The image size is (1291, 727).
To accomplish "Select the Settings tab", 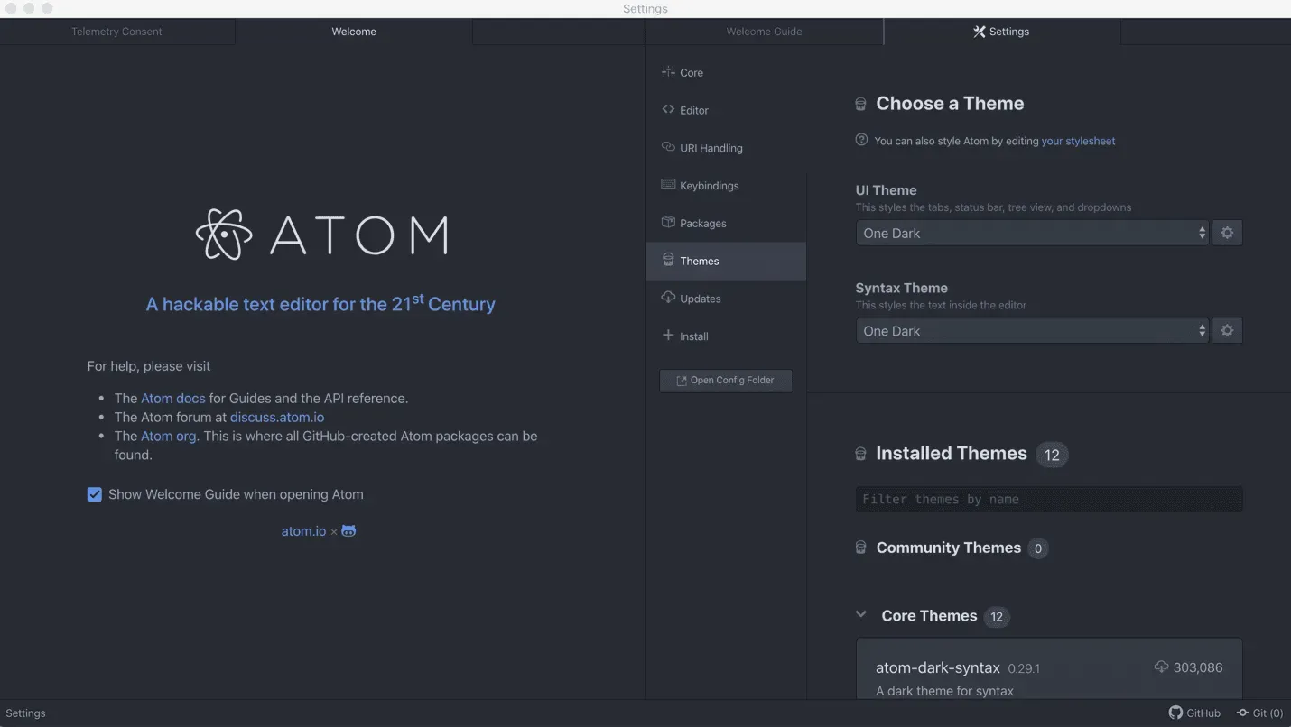I will (x=1002, y=32).
